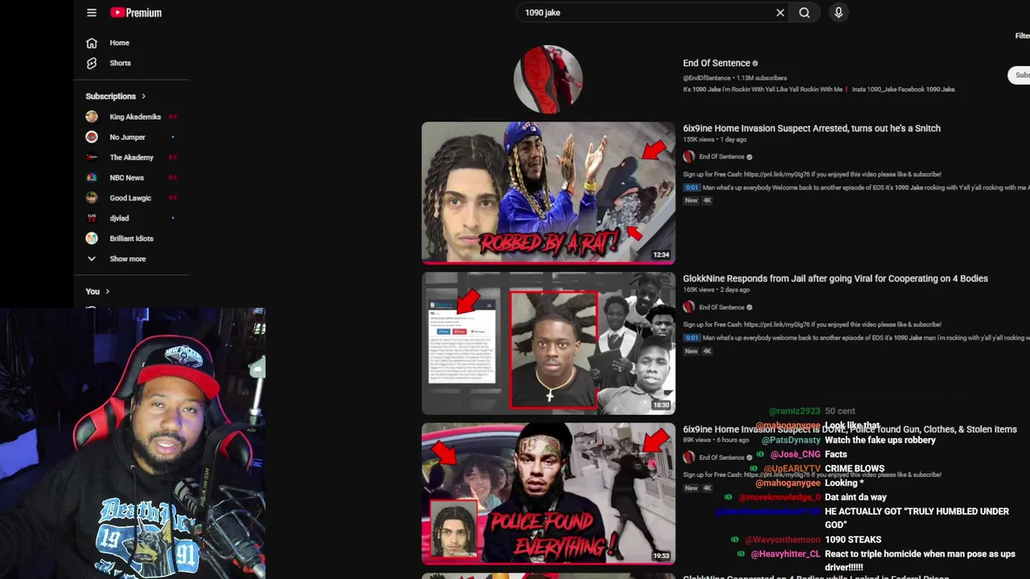Click Good Lawgic channel avatar
The height and width of the screenshot is (579, 1030).
pyautogui.click(x=92, y=198)
